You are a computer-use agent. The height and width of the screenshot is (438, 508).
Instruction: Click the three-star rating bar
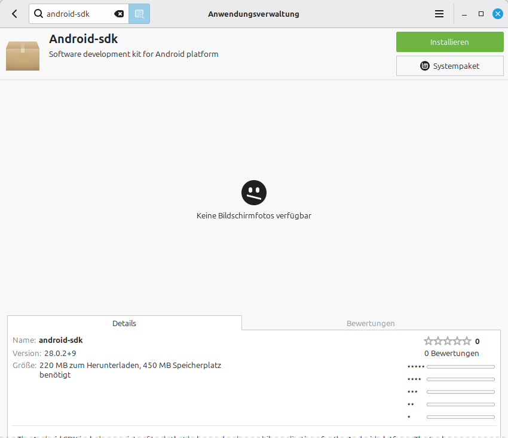pyautogui.click(x=460, y=392)
